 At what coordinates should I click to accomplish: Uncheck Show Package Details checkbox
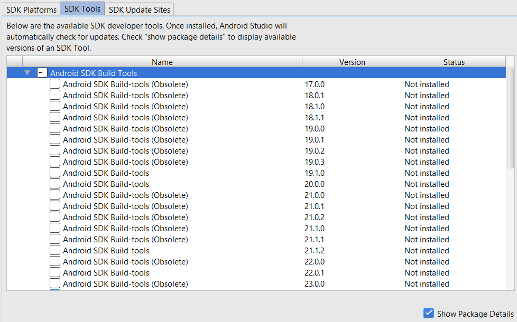click(x=428, y=314)
